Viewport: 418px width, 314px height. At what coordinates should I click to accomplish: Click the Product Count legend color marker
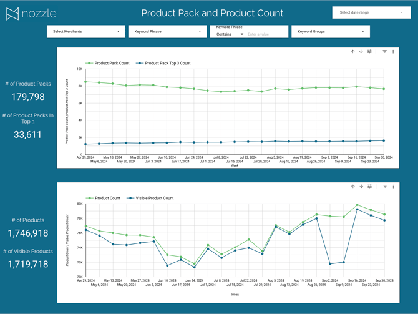pos(89,198)
